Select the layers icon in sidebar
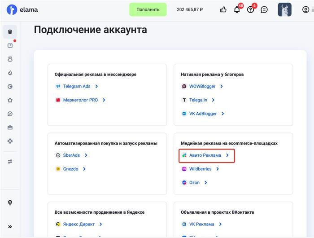Viewport: 314px width, 238px height. [x=10, y=32]
